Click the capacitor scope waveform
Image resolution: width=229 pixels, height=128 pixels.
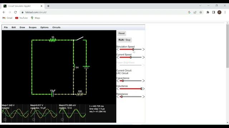coord(44,113)
